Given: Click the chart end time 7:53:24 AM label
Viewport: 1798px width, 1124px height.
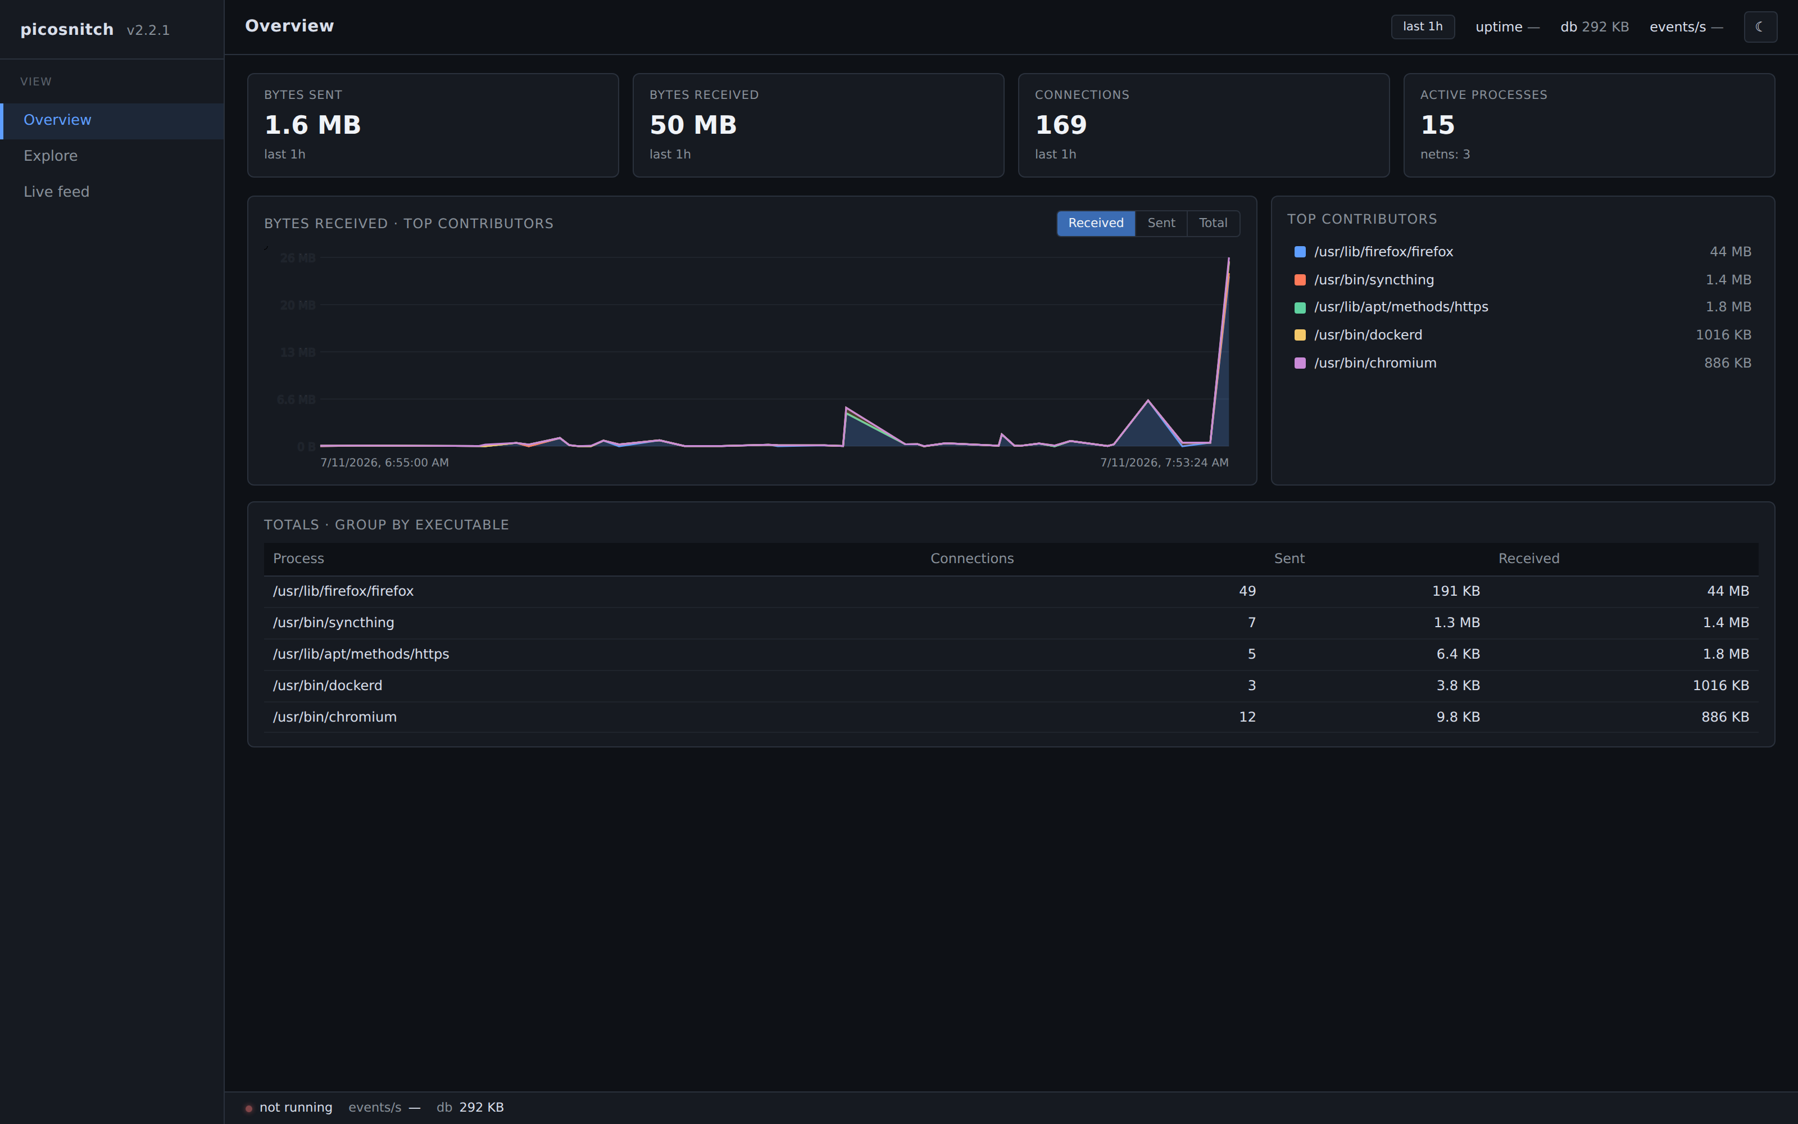Looking at the screenshot, I should [1164, 463].
